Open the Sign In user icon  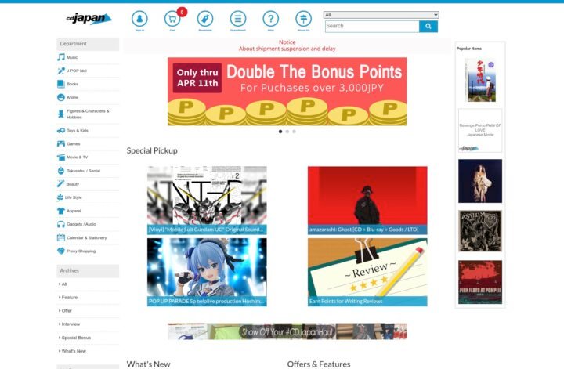coord(139,19)
